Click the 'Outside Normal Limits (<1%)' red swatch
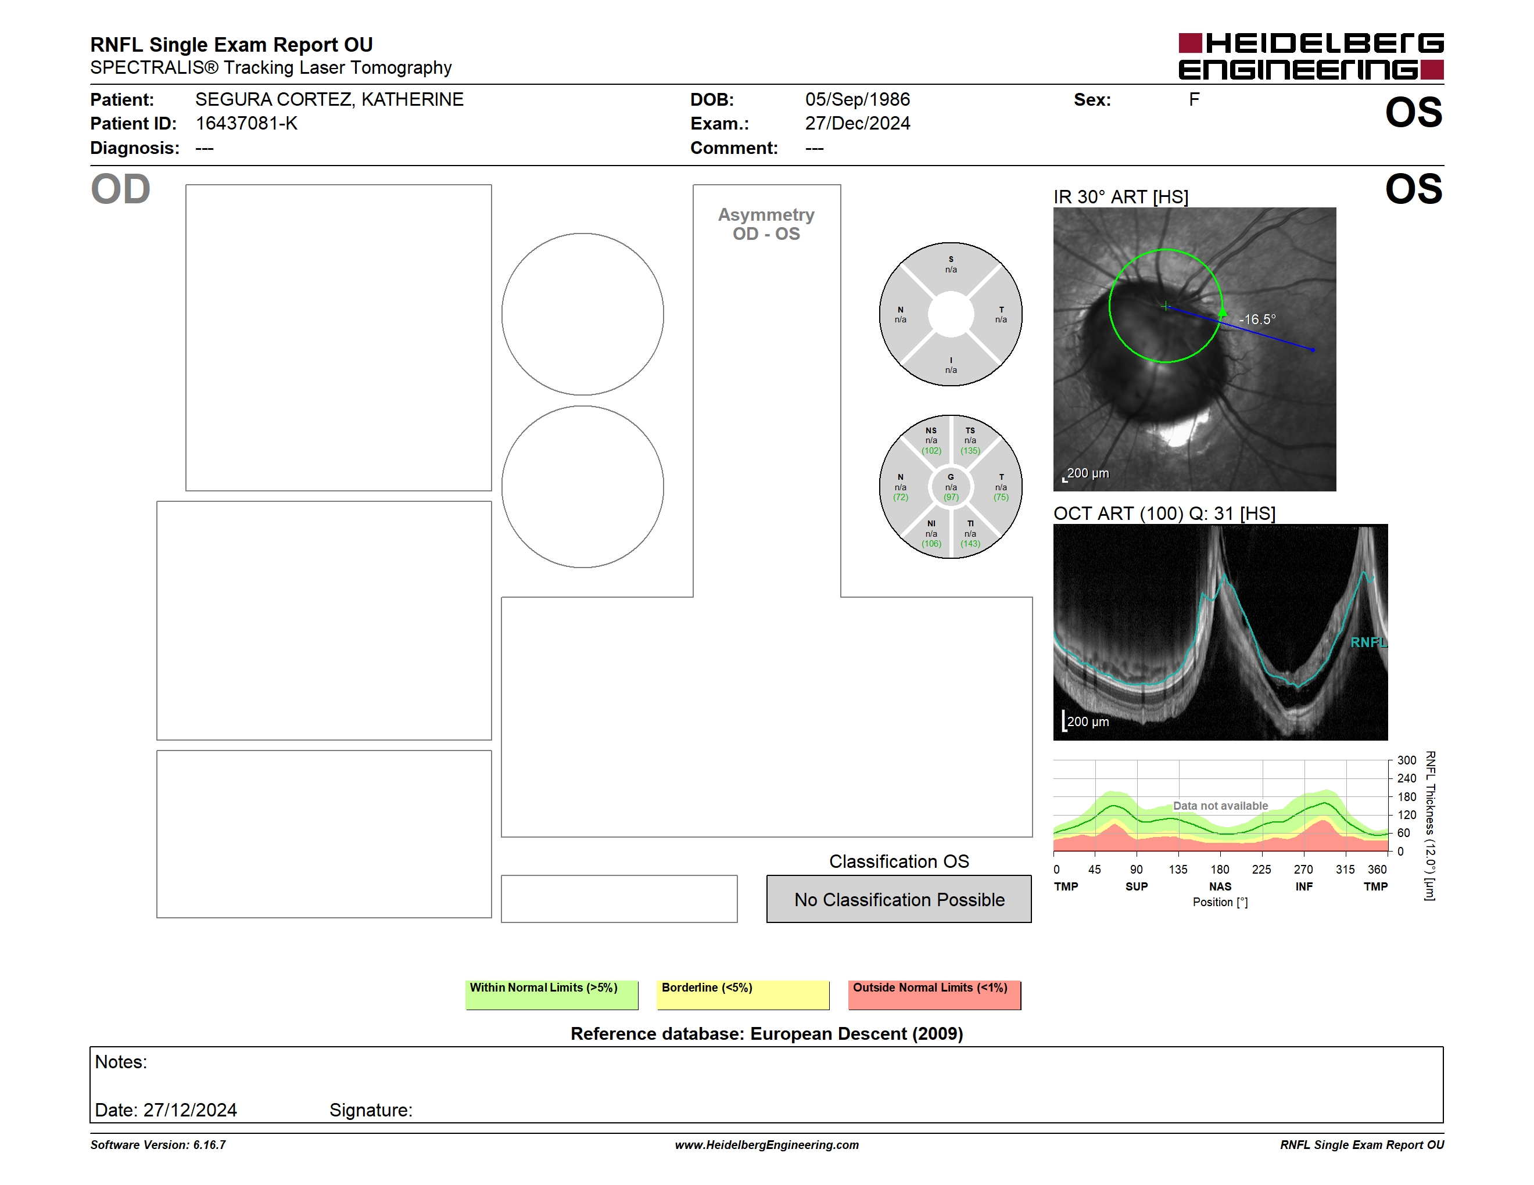The width and height of the screenshot is (1534, 1185). 934,994
